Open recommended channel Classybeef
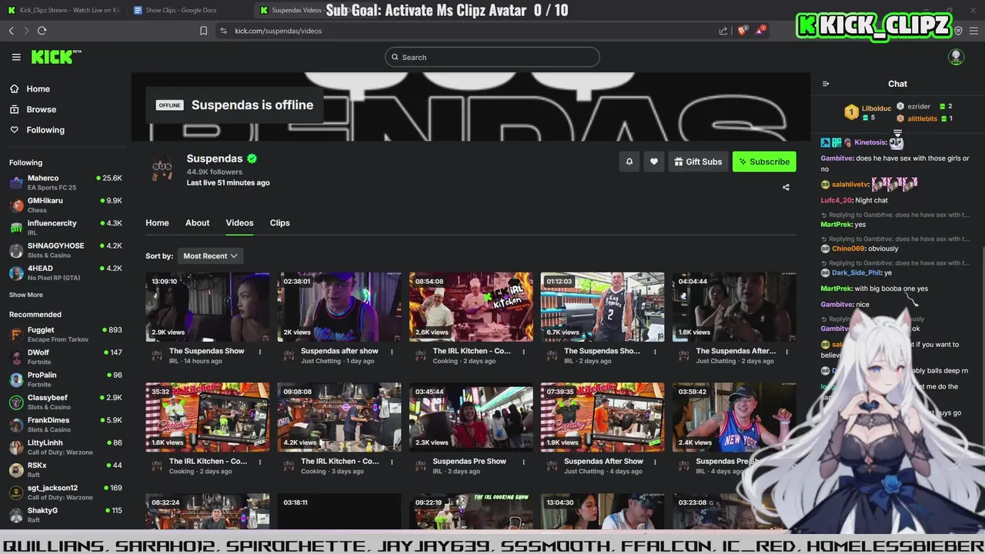 [65, 402]
